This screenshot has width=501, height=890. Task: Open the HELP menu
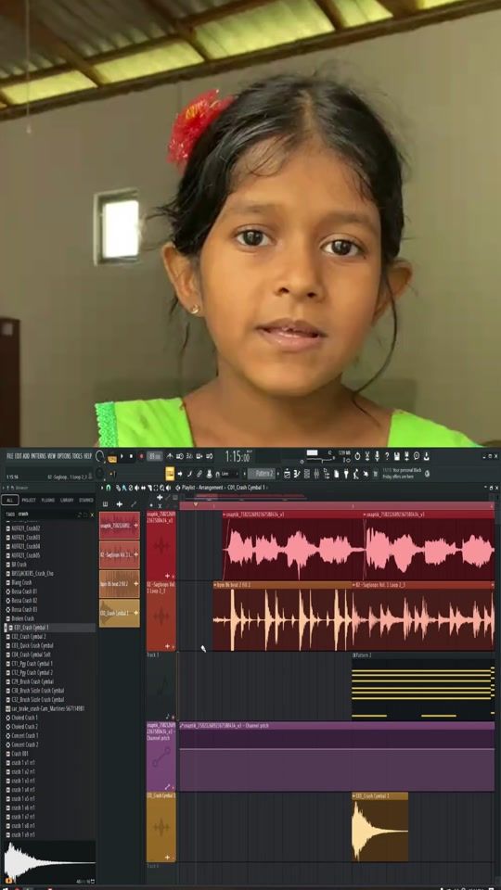[x=88, y=456]
